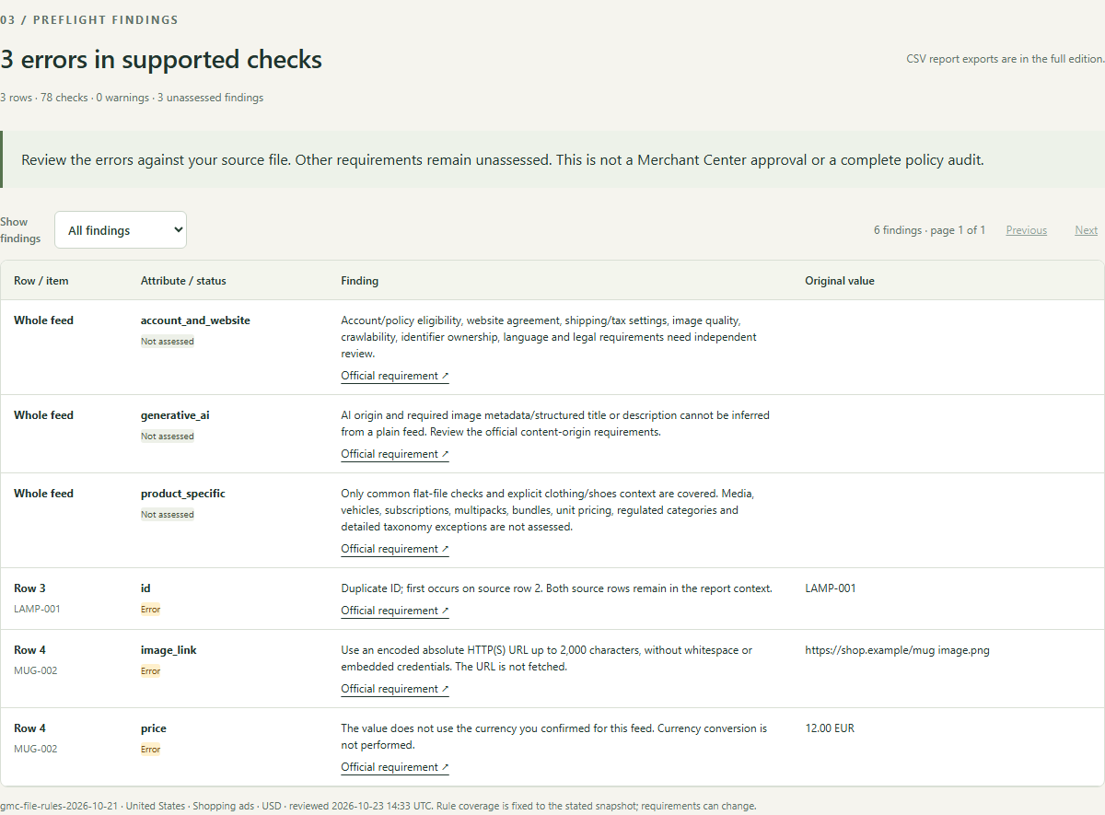Click the Error badge under price
The height and width of the screenshot is (815, 1105).
tap(151, 750)
